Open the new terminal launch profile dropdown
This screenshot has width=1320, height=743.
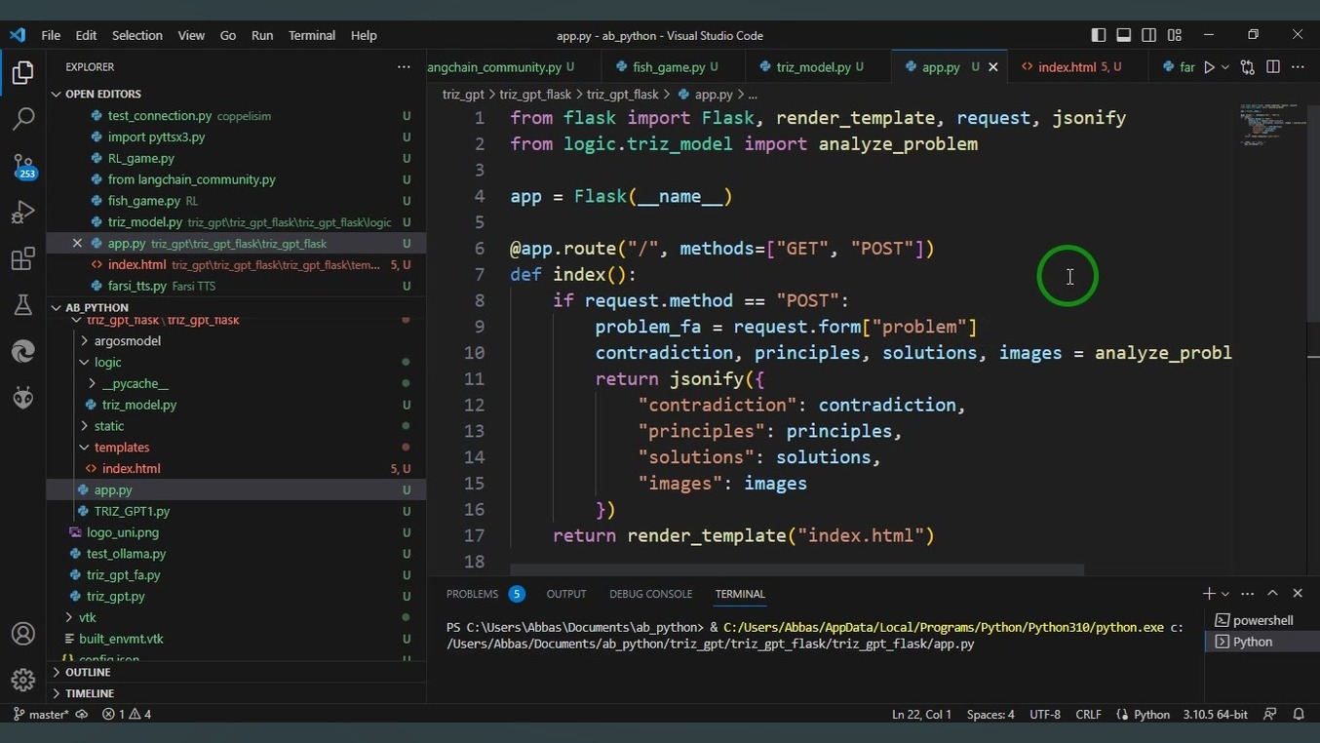pyautogui.click(x=1225, y=594)
